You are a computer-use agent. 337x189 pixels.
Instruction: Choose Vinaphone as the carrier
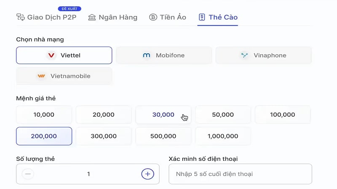click(264, 55)
